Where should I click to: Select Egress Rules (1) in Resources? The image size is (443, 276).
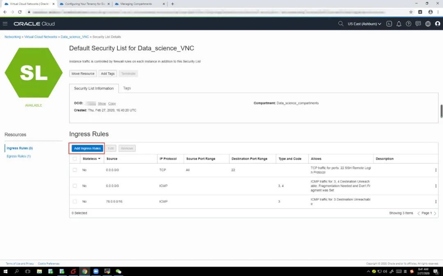tap(19, 156)
